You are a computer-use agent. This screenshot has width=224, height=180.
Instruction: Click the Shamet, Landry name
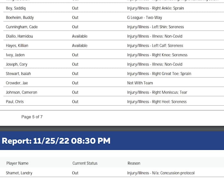pyautogui.click(x=19, y=173)
